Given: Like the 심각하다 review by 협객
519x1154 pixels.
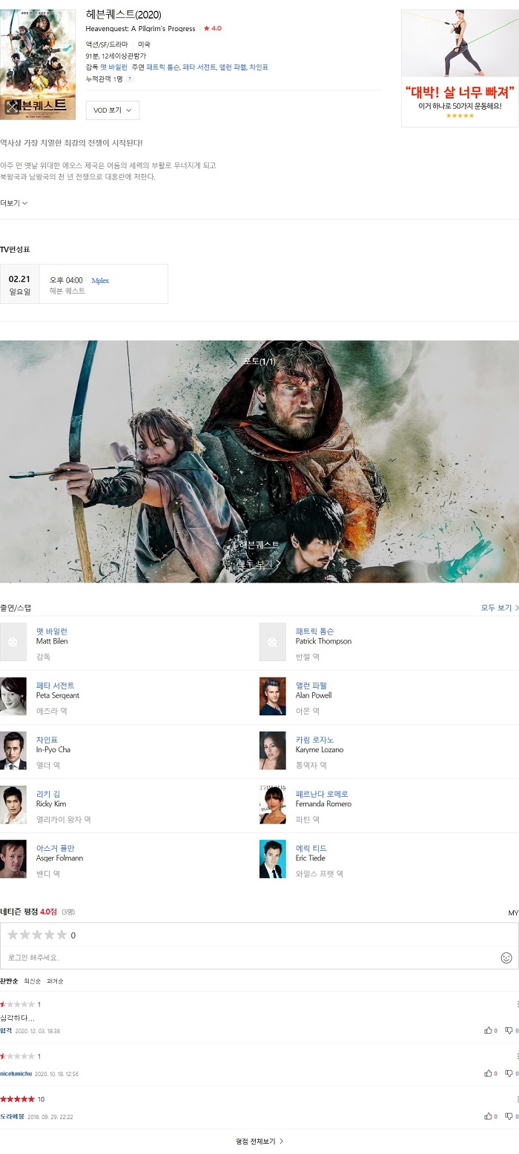Looking at the screenshot, I should (x=490, y=1030).
